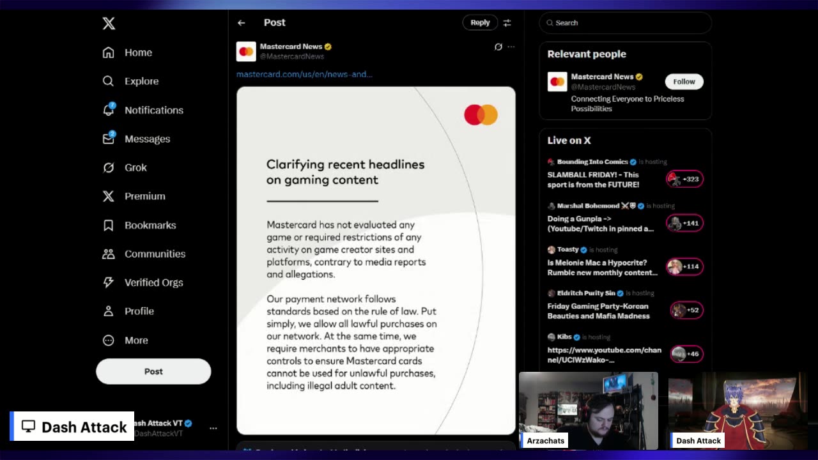The image size is (818, 460).
Task: Click the Reply button
Action: point(480,22)
